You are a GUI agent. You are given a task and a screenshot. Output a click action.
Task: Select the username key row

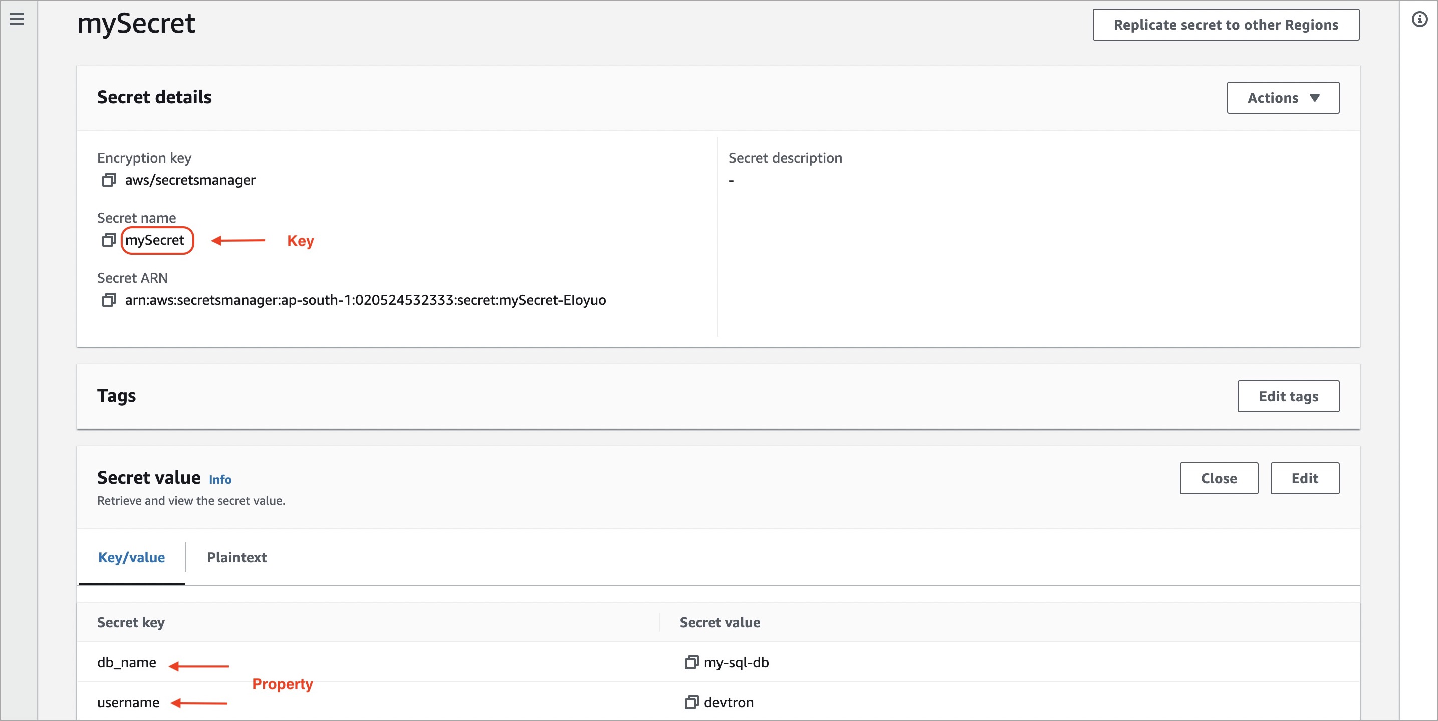pyautogui.click(x=128, y=702)
